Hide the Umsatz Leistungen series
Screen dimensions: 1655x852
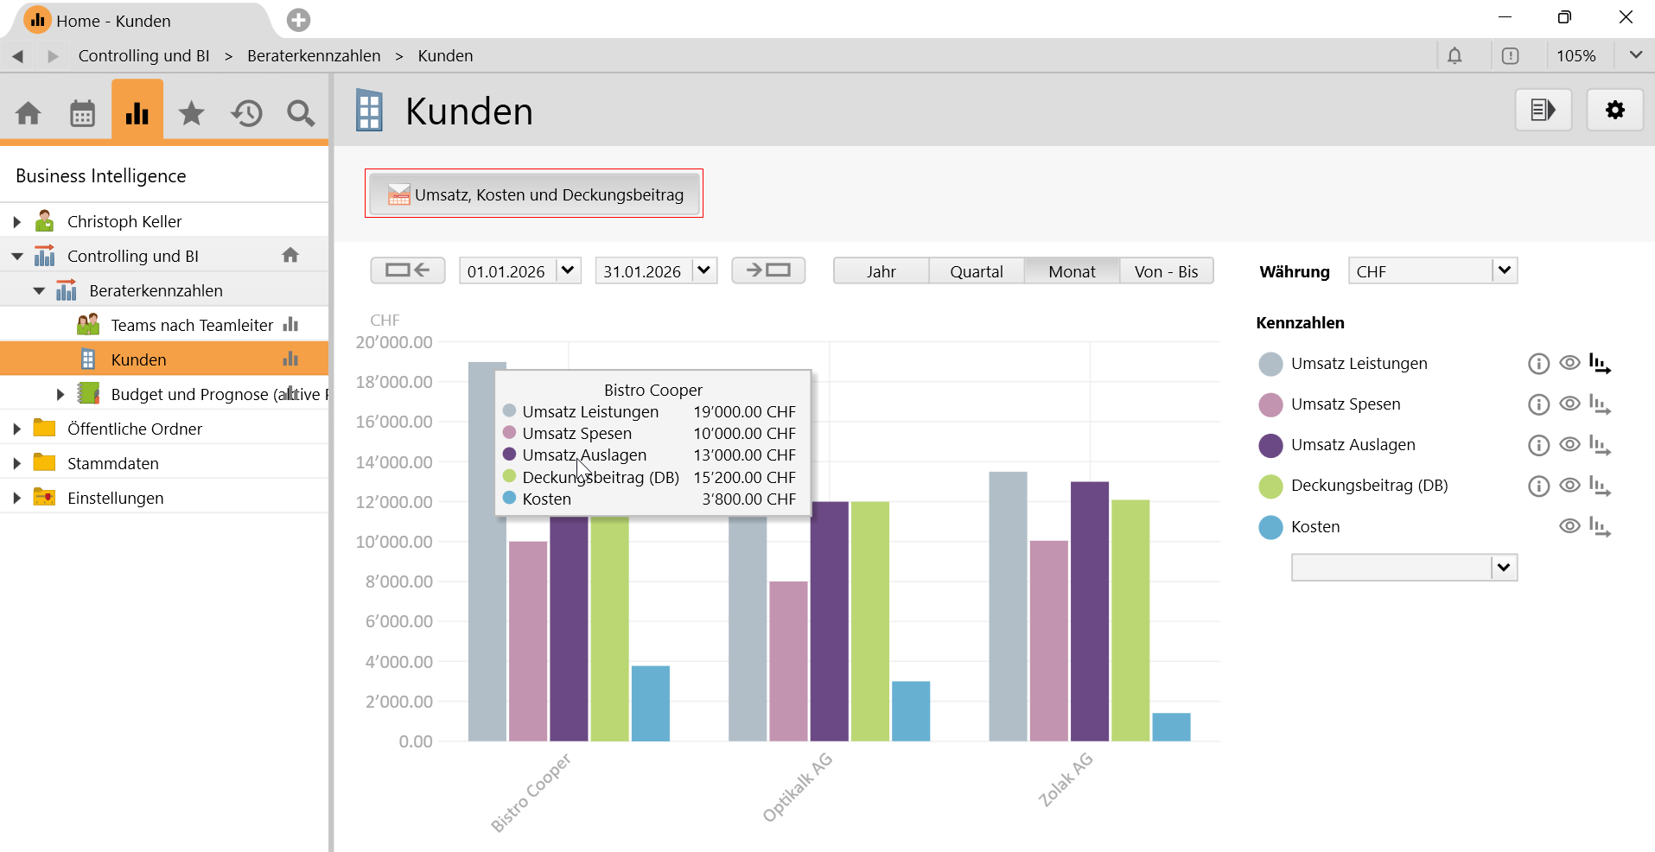[1569, 363]
